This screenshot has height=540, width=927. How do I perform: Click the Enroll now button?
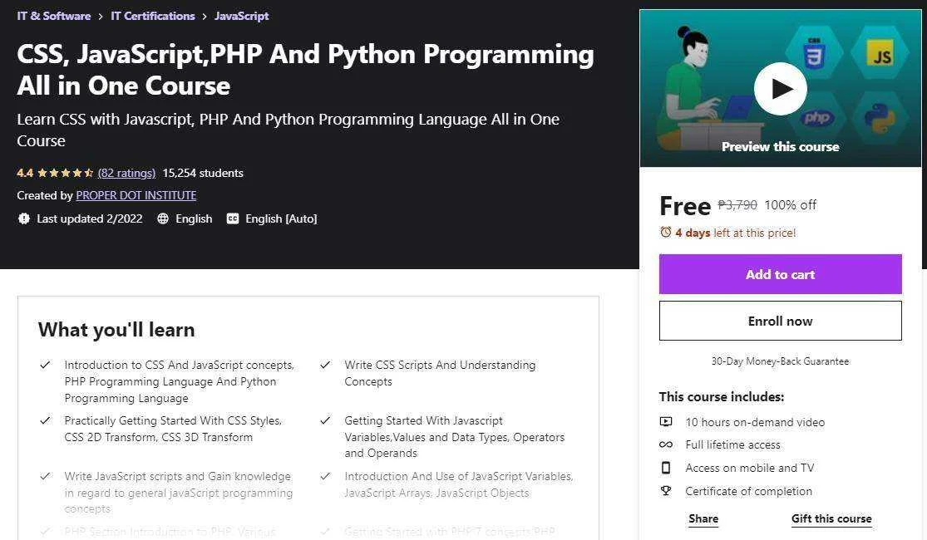(781, 321)
